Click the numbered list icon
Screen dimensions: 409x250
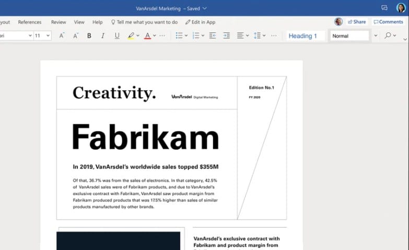tap(195, 35)
